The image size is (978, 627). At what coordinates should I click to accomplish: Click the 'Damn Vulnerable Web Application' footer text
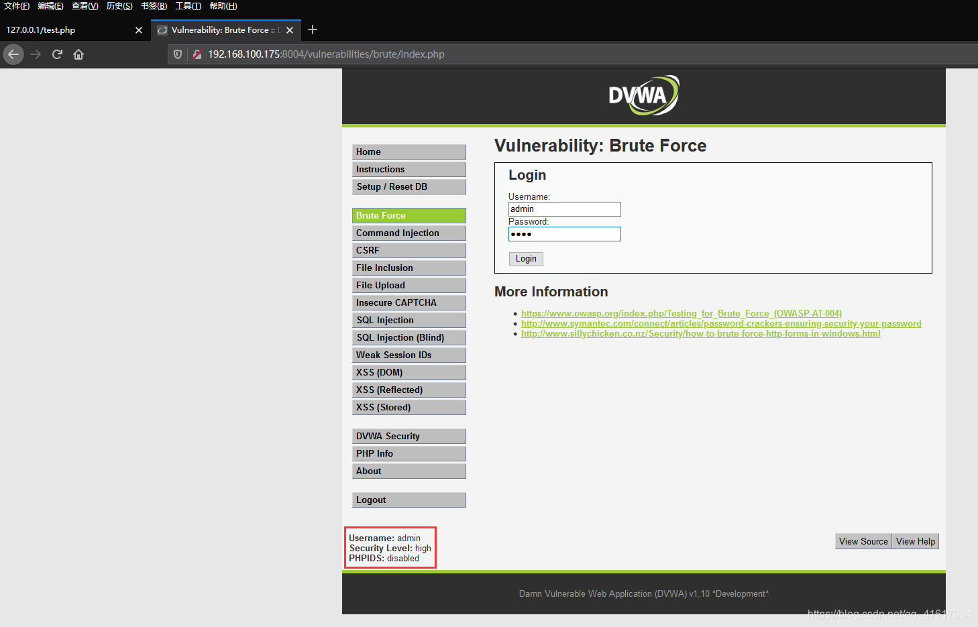click(644, 593)
